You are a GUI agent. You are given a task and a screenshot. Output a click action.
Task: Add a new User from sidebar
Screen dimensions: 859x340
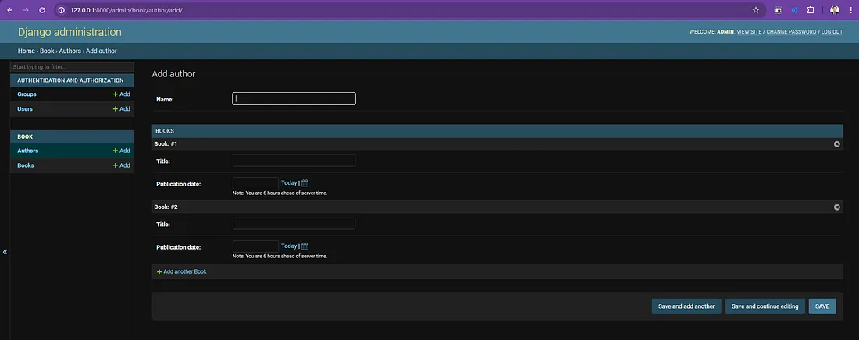(x=122, y=109)
